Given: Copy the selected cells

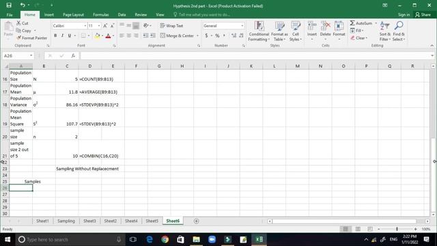Looking at the screenshot, I should coord(24,30).
